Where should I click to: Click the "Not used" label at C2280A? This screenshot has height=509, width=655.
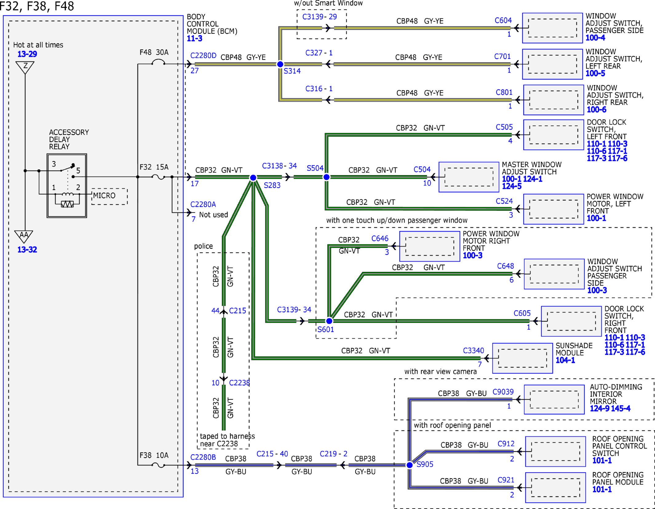point(213,215)
